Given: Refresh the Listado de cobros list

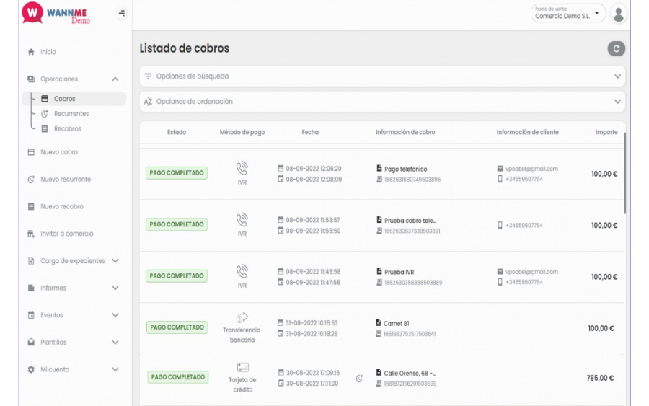Looking at the screenshot, I should (x=617, y=48).
